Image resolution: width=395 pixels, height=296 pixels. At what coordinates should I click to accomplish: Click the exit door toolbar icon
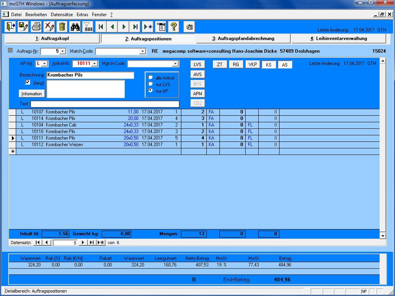click(10, 27)
